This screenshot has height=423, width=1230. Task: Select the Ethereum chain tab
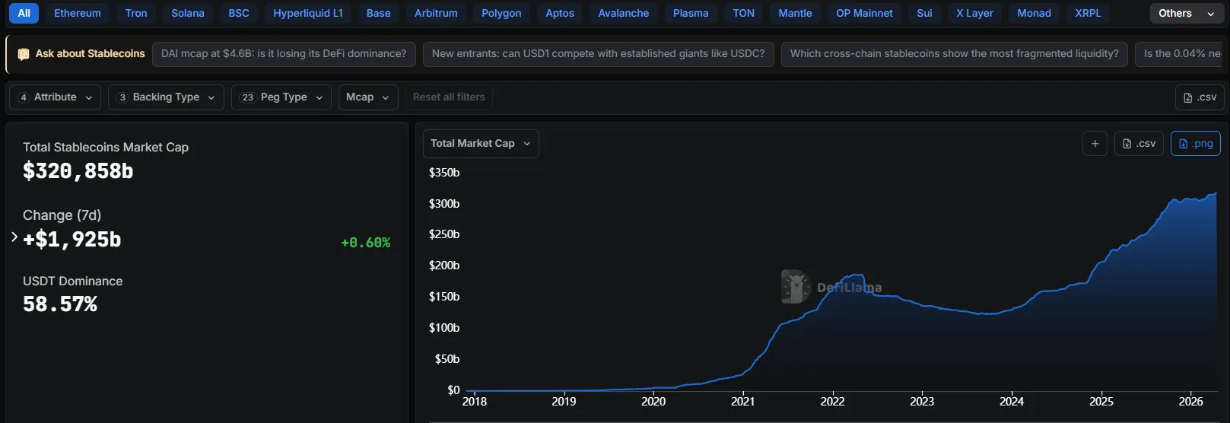click(x=78, y=14)
